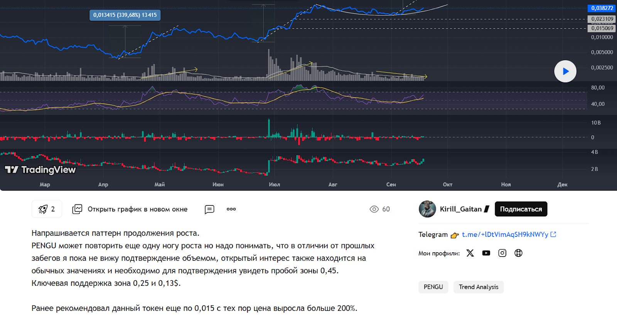Select the Trend Analysis tag
The width and height of the screenshot is (617, 317).
[478, 287]
